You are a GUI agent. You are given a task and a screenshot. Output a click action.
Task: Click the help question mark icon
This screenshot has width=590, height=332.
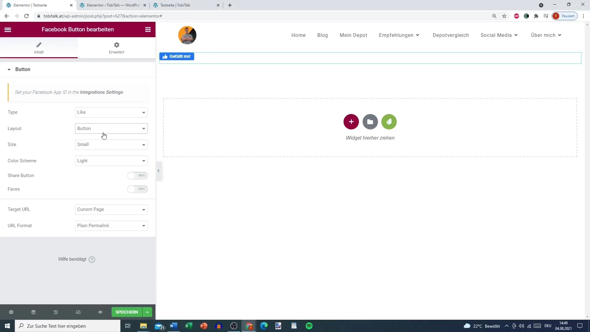click(92, 259)
